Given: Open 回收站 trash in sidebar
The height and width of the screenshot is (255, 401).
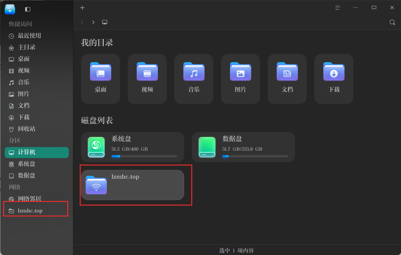Looking at the screenshot, I should [37, 129].
